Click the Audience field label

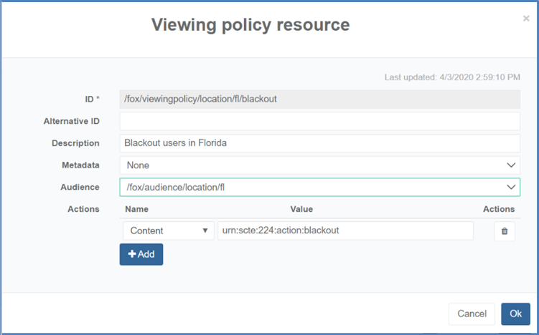coord(80,187)
